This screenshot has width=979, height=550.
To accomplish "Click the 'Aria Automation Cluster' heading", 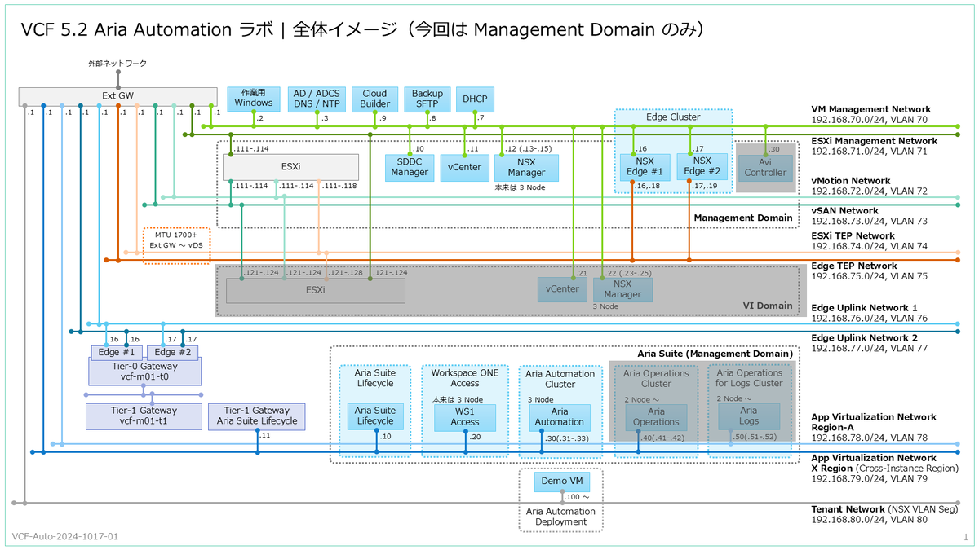I will [x=560, y=379].
